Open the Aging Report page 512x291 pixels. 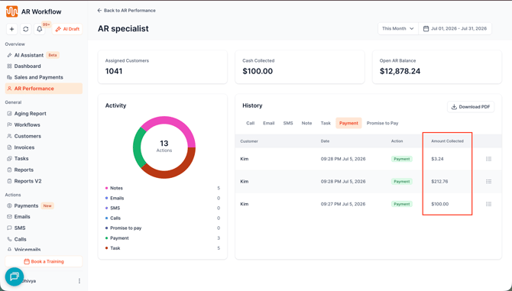[x=30, y=114]
